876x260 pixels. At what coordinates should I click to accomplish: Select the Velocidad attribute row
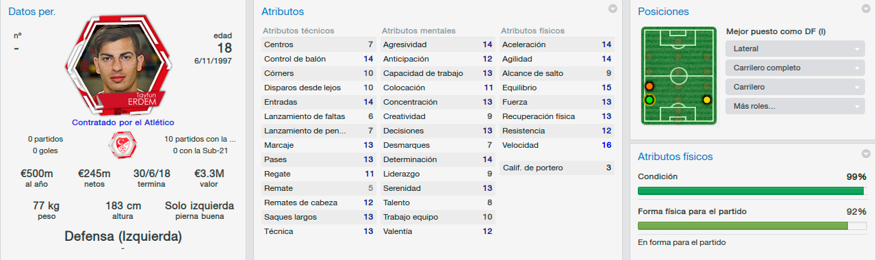point(556,145)
